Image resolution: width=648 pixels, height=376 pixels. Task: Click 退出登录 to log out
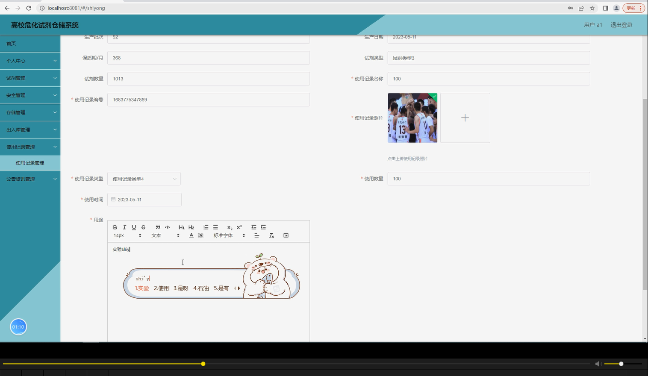pyautogui.click(x=621, y=24)
